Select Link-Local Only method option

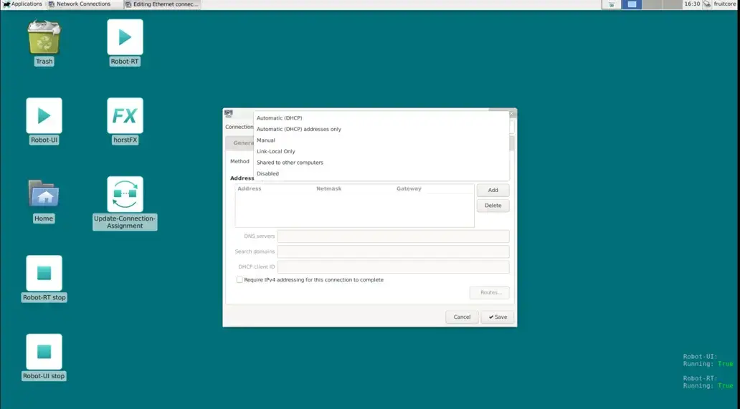[276, 152]
